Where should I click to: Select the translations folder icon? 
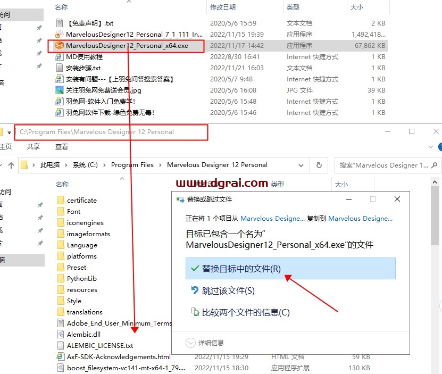coord(61,312)
